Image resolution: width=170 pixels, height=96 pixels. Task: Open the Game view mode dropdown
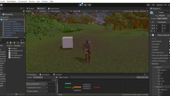[32, 11]
